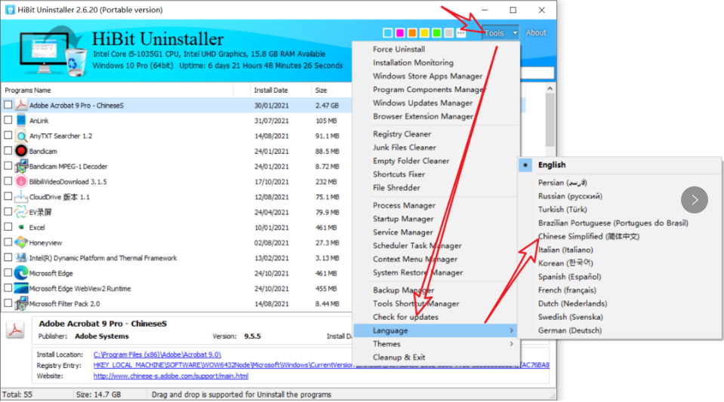The height and width of the screenshot is (402, 724).
Task: Click the AnLink program icon
Action: coord(21,121)
